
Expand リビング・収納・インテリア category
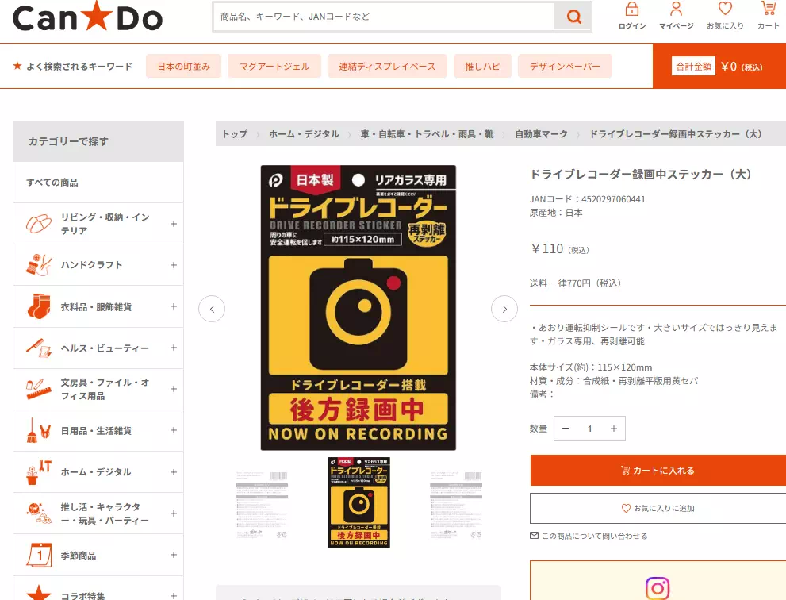coord(173,224)
